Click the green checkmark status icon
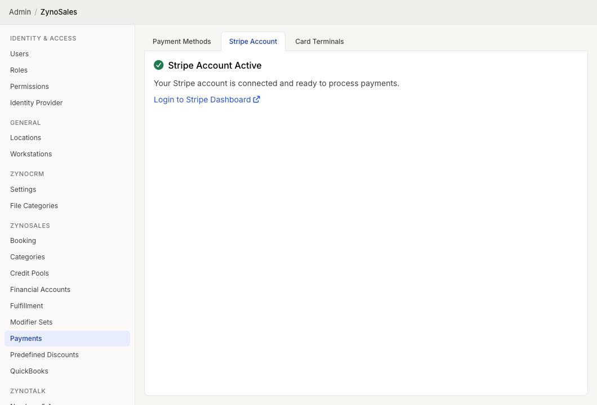The image size is (597, 405). click(x=158, y=65)
